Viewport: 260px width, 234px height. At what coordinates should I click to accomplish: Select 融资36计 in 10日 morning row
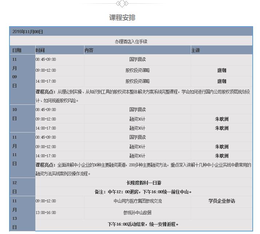tap(137, 119)
